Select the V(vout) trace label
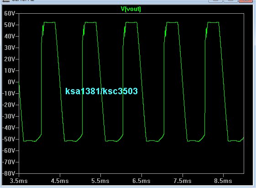Image resolution: width=256 pixels, height=188 pixels. (131, 9)
